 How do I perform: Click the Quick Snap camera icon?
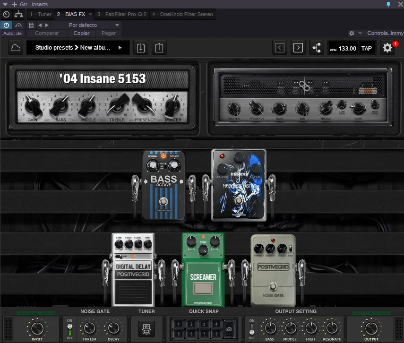(x=229, y=329)
